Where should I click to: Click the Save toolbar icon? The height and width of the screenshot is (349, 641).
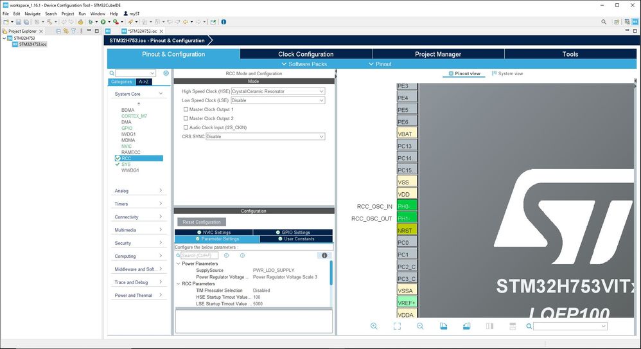pyautogui.click(x=19, y=22)
